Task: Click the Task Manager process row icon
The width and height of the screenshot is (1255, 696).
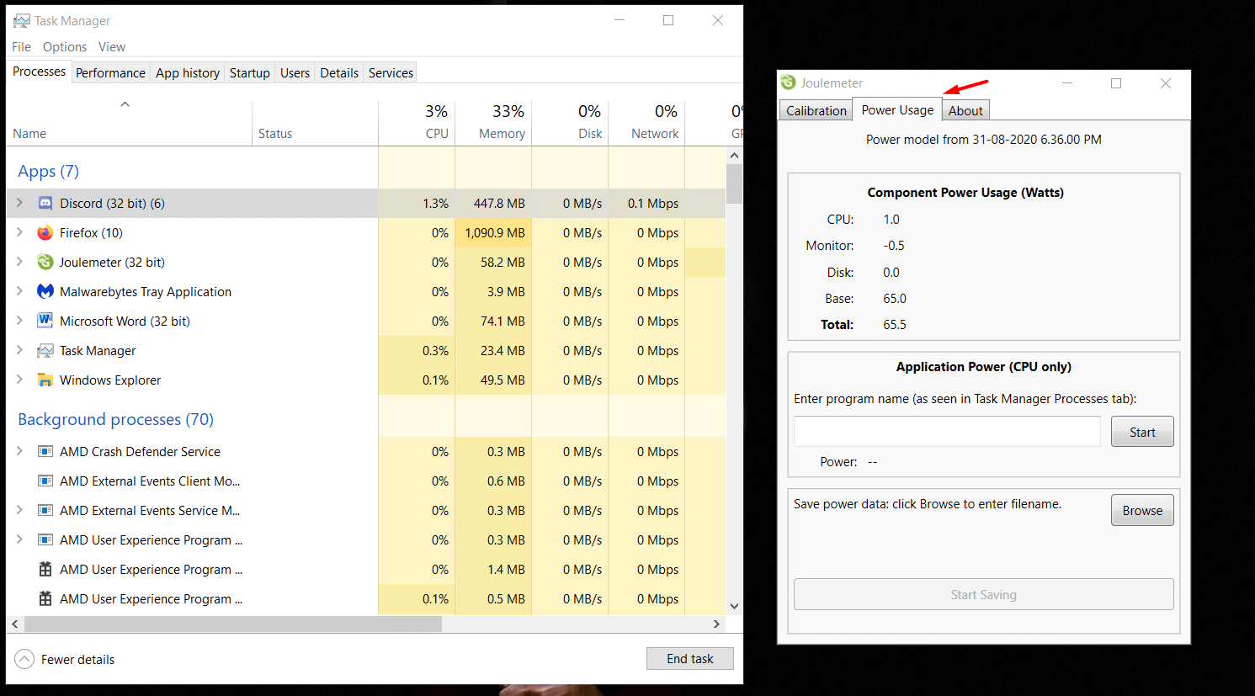Action: 45,351
